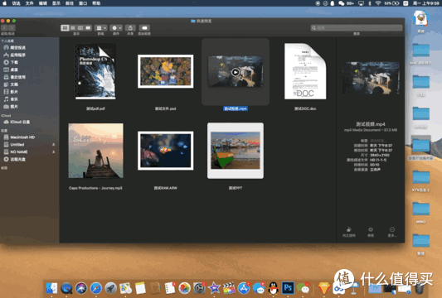Select the 测试DOC.doc file
Image resolution: width=442 pixels, height=298 pixels.
click(305, 71)
